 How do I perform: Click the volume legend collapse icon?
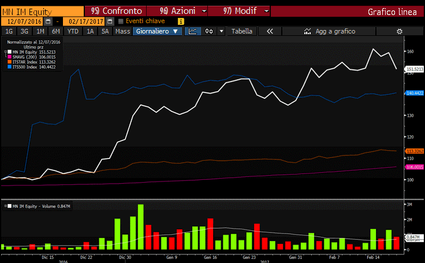pyautogui.click(x=5, y=206)
